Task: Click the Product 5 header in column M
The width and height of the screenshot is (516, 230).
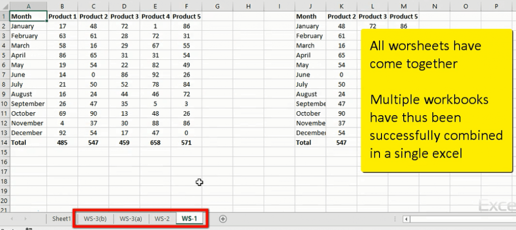Action: [x=404, y=17]
